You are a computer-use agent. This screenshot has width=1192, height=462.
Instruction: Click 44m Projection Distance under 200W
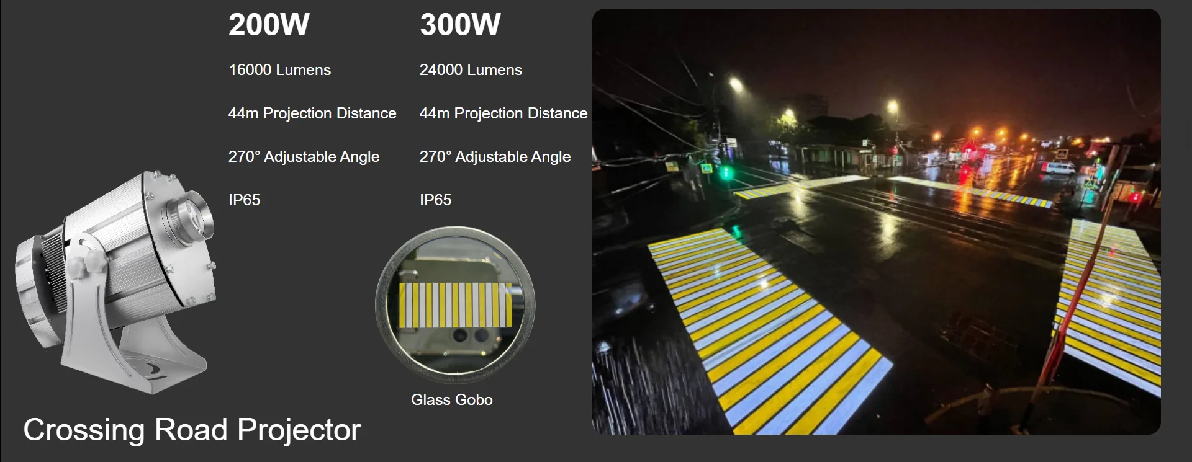(312, 113)
